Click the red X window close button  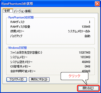click(x=97, y=4)
